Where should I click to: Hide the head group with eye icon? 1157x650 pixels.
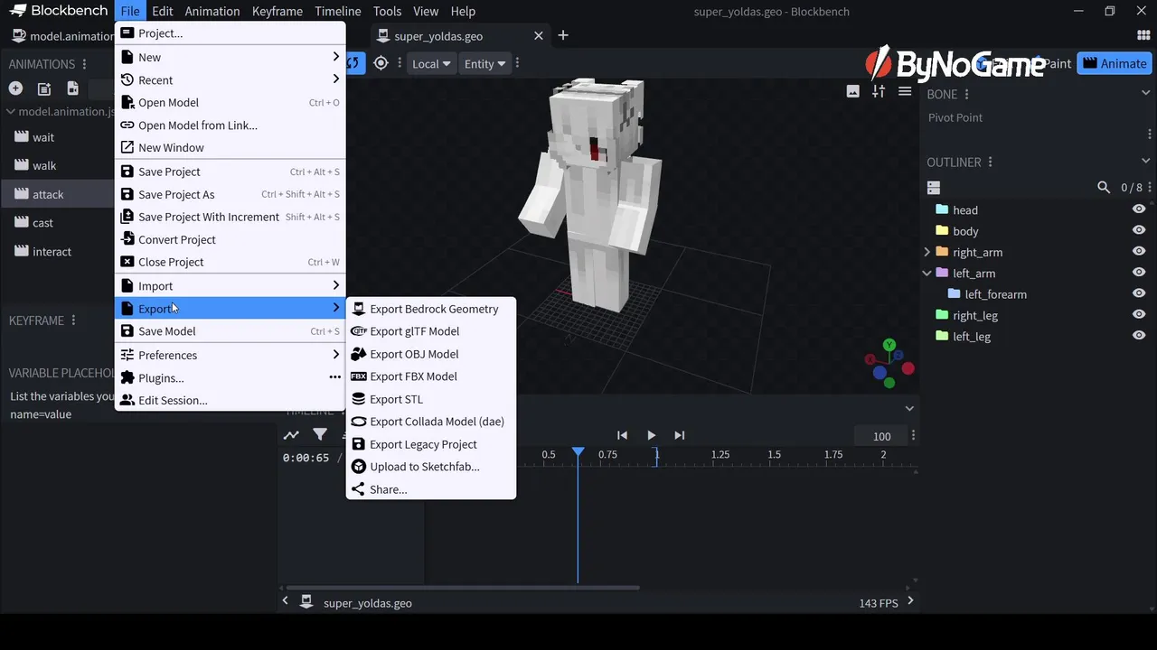tap(1139, 209)
